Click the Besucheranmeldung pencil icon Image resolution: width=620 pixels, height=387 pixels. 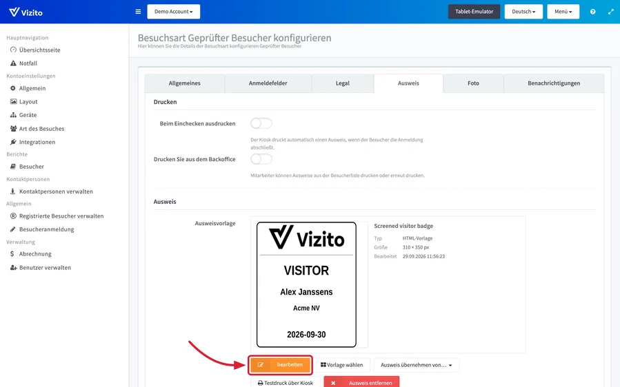pos(13,229)
